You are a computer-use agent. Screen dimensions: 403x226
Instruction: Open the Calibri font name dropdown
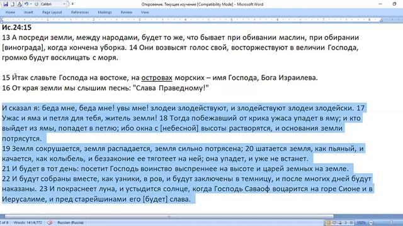click(x=64, y=4)
